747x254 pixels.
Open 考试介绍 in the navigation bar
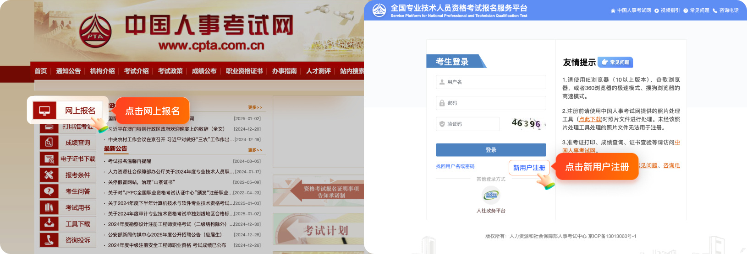[x=136, y=71]
